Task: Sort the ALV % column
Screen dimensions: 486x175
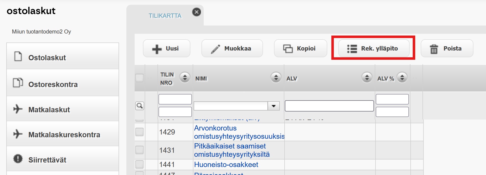Action: (402, 77)
